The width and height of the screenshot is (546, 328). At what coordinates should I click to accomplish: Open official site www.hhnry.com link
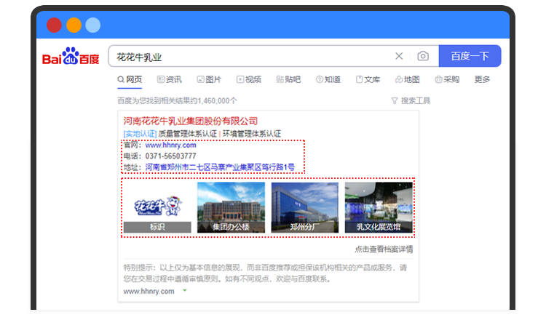click(x=170, y=145)
